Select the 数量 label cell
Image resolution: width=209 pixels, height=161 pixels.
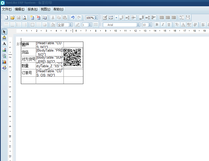click(28, 66)
